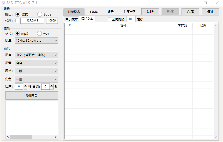Close the MS-TTS window

217,3
